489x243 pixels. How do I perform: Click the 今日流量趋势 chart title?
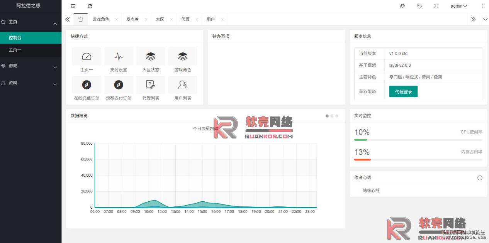click(x=205, y=128)
